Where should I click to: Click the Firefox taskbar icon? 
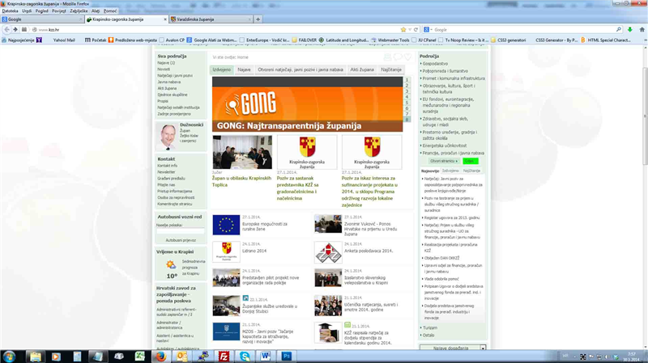coord(160,355)
